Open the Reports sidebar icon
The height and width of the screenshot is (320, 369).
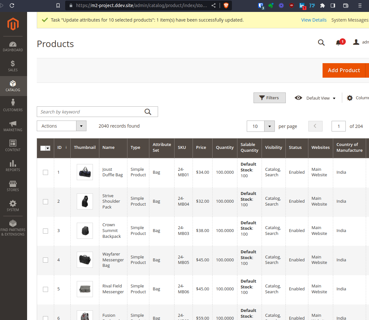[x=13, y=163]
